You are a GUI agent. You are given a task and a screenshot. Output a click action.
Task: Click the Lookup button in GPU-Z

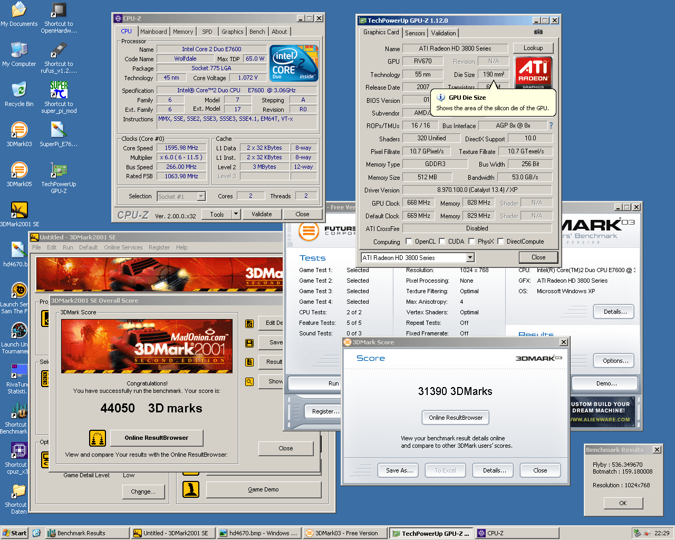pos(533,48)
